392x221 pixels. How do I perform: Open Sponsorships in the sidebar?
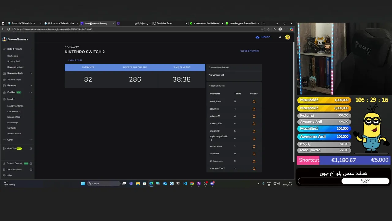[x=14, y=79]
